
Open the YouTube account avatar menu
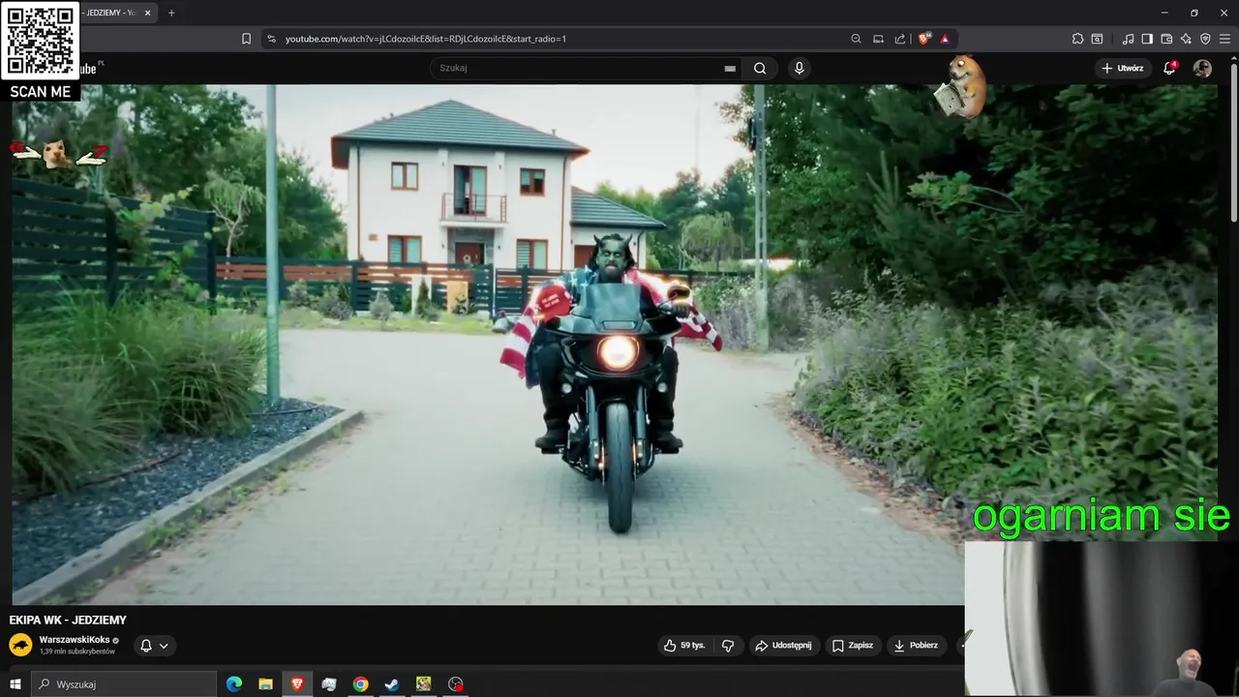point(1202,68)
